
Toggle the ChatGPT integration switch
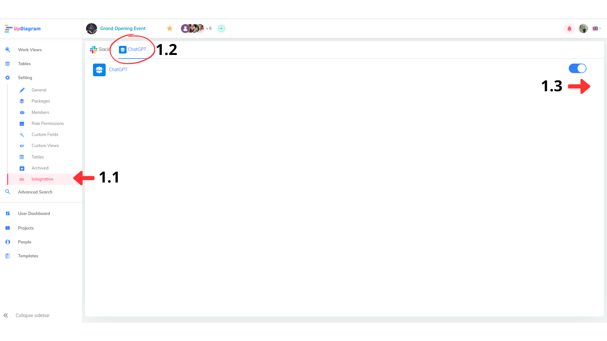577,68
